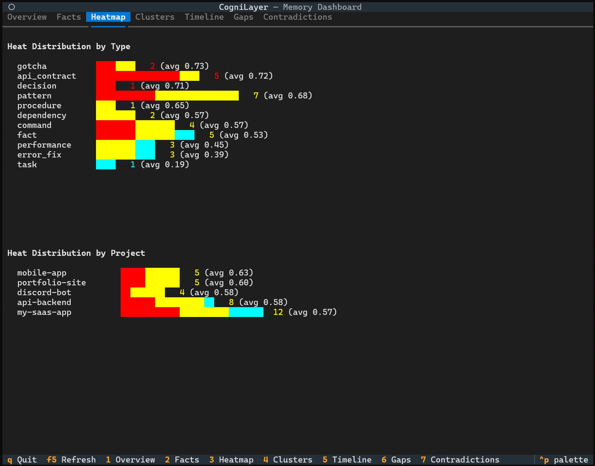Select the Clusters tab
The image size is (595, 466).
155,17
